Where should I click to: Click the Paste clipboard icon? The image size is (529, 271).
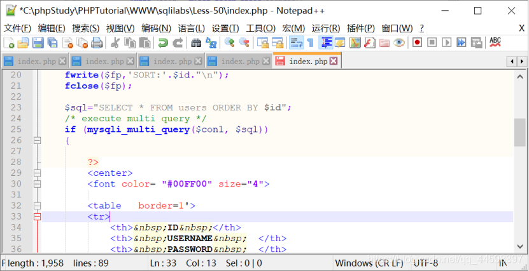[145, 43]
